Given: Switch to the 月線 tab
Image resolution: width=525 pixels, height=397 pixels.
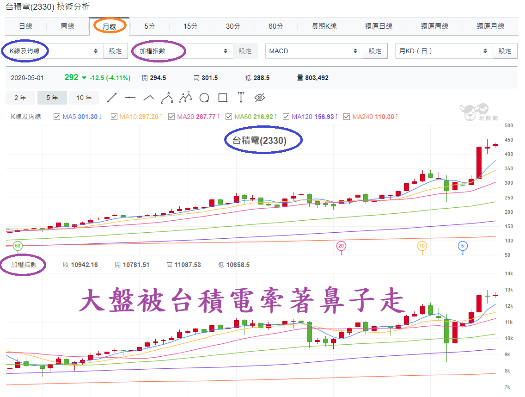Looking at the screenshot, I should [110, 26].
